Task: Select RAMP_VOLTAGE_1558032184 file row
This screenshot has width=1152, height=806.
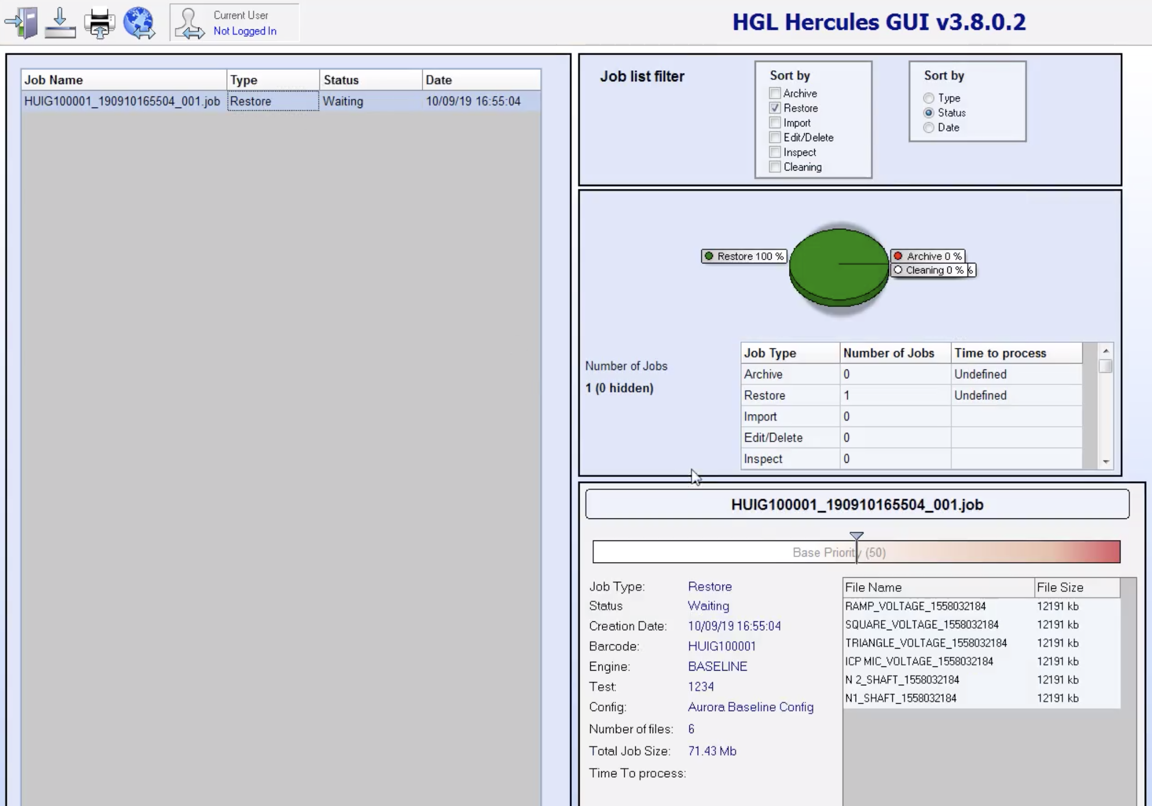Action: click(915, 607)
